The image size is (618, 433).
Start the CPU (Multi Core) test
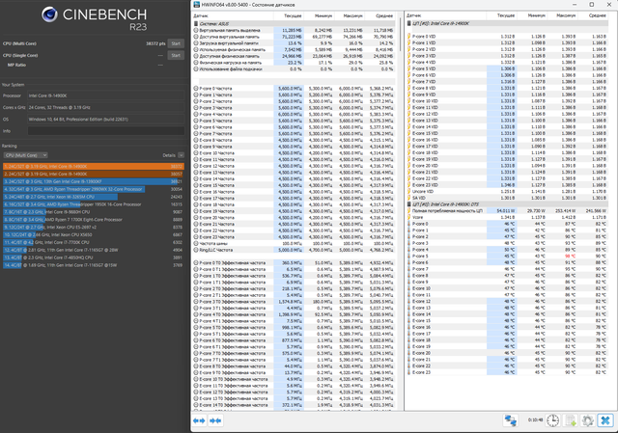[176, 43]
